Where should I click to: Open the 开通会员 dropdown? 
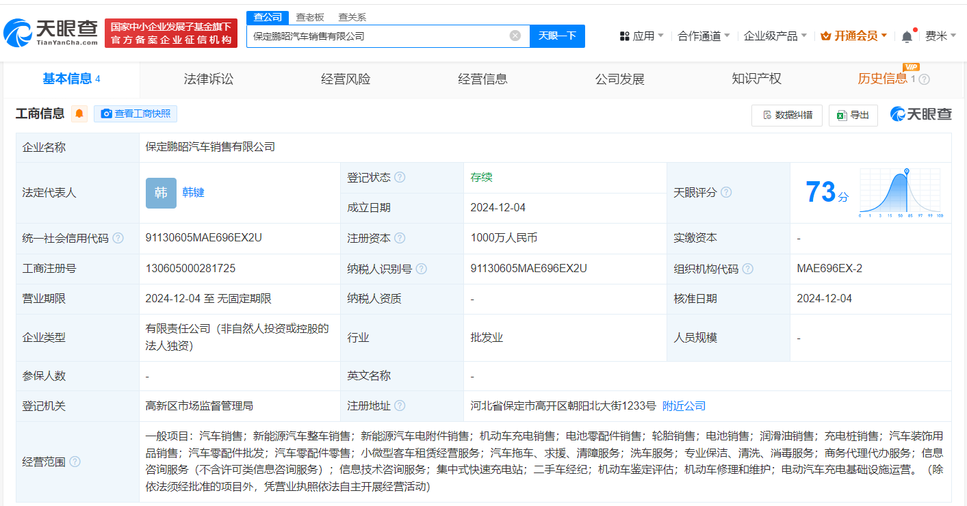pos(854,36)
